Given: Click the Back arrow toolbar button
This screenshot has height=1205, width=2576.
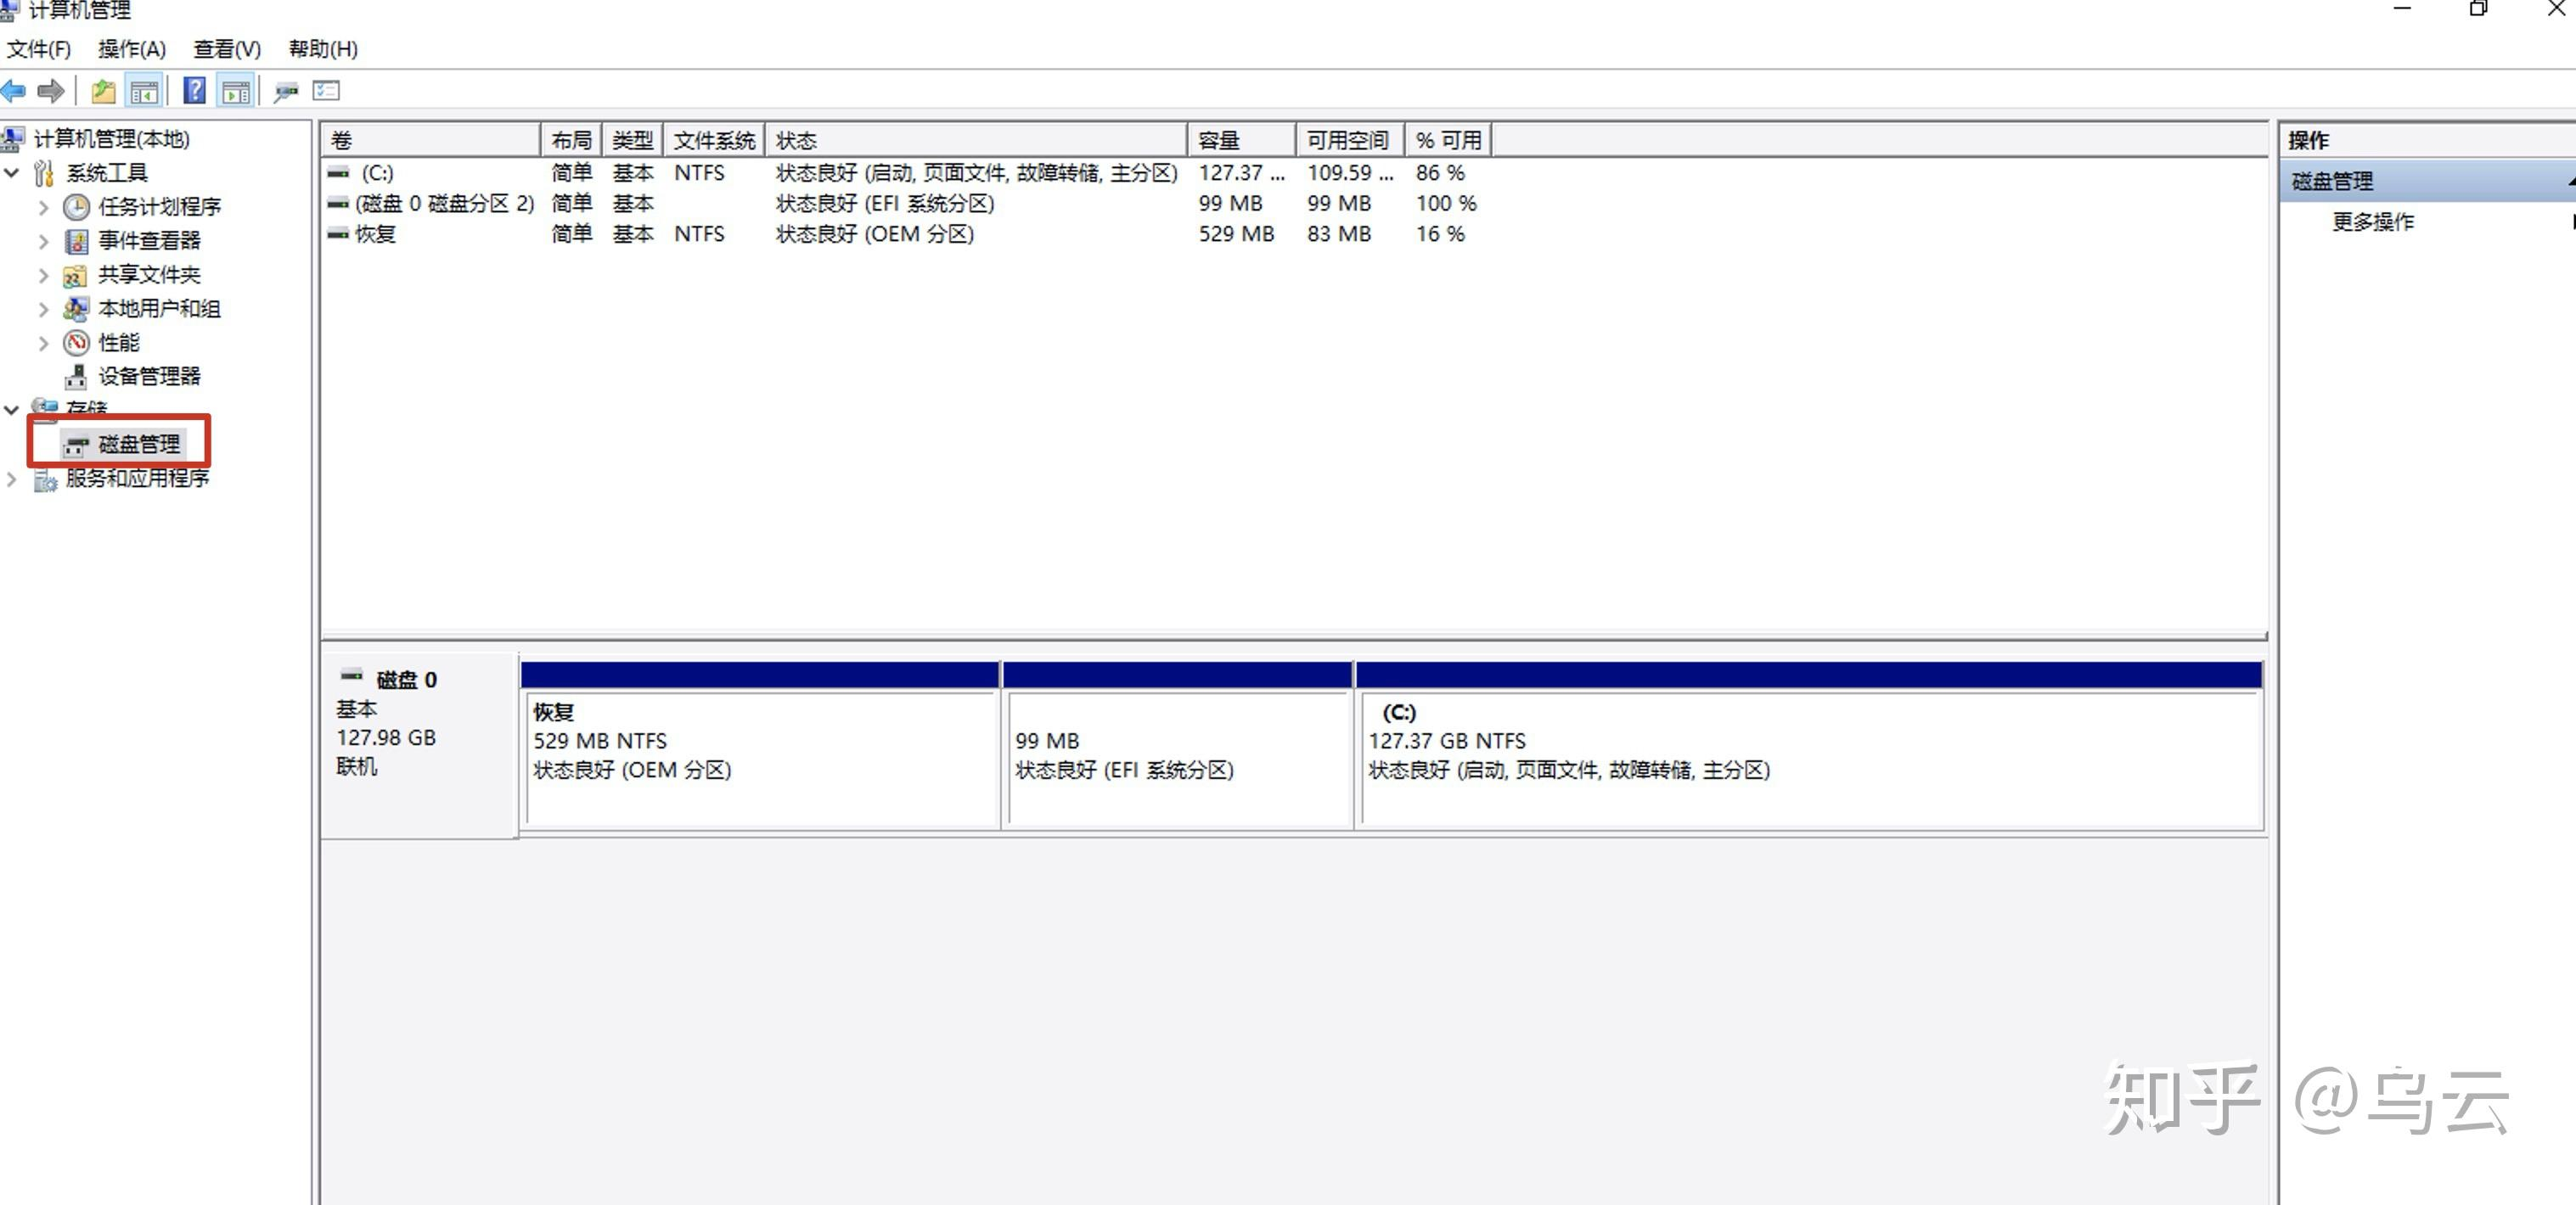Looking at the screenshot, I should 14,92.
